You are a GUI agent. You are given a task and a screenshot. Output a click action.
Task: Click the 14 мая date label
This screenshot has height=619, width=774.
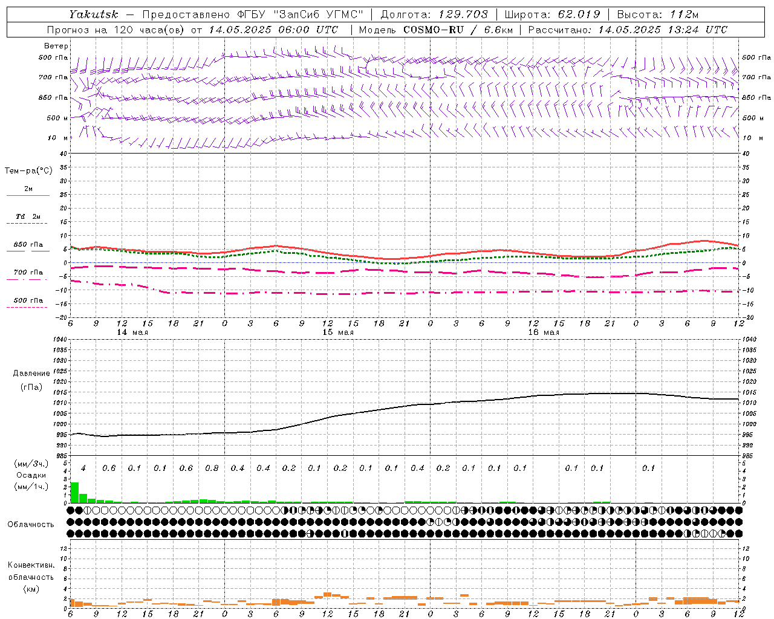(x=132, y=332)
